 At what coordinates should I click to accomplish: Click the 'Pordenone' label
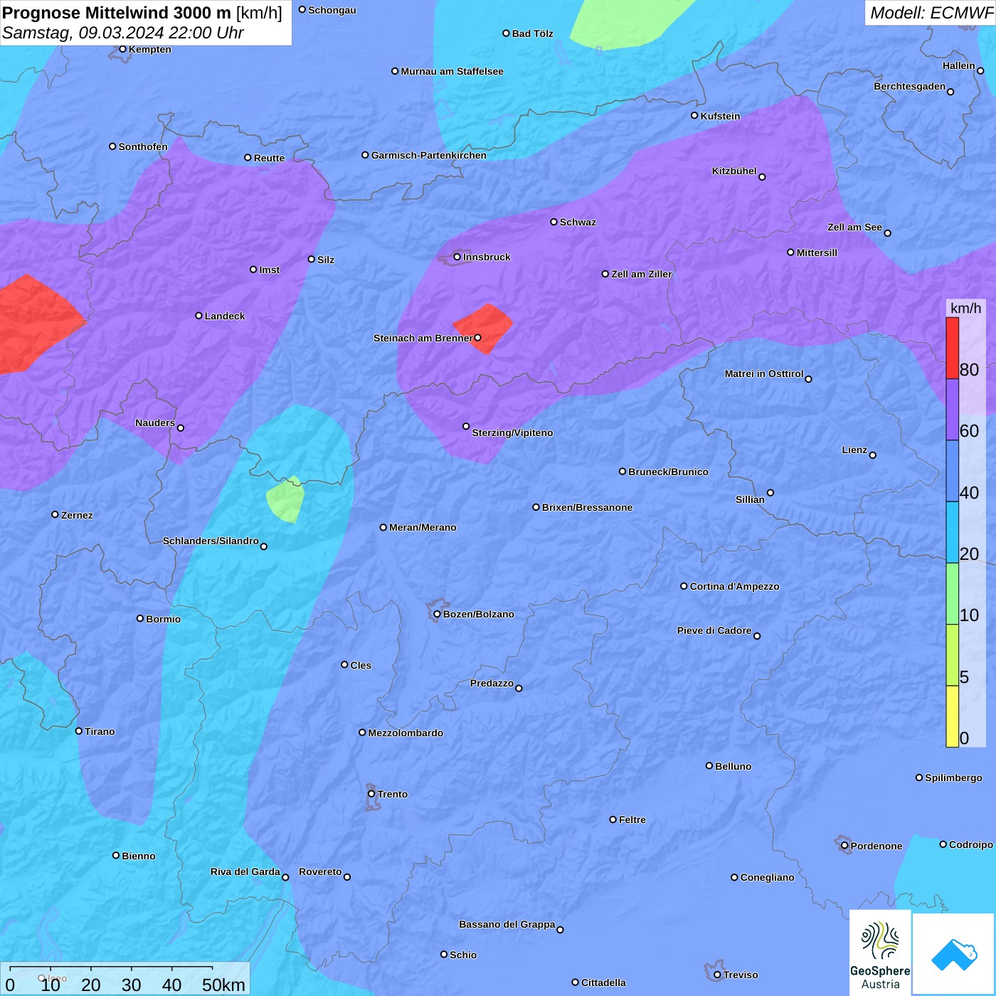pyautogui.click(x=876, y=846)
